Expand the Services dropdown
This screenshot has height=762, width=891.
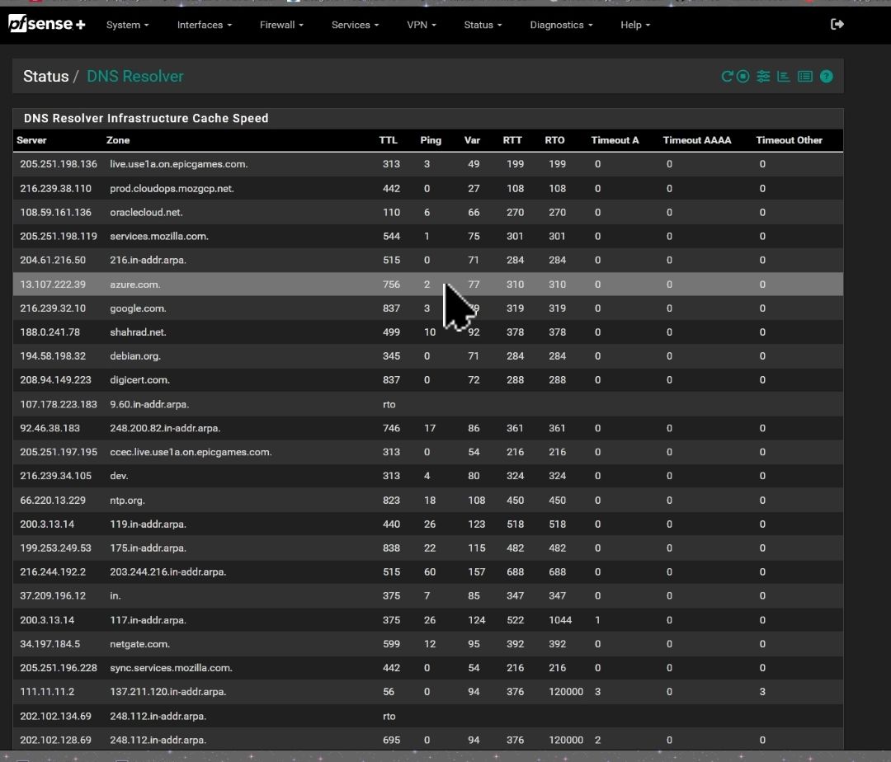click(x=355, y=25)
